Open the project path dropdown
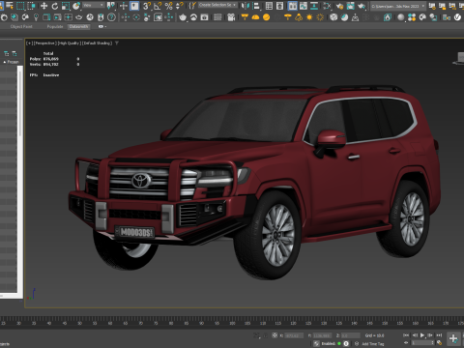 click(398, 6)
